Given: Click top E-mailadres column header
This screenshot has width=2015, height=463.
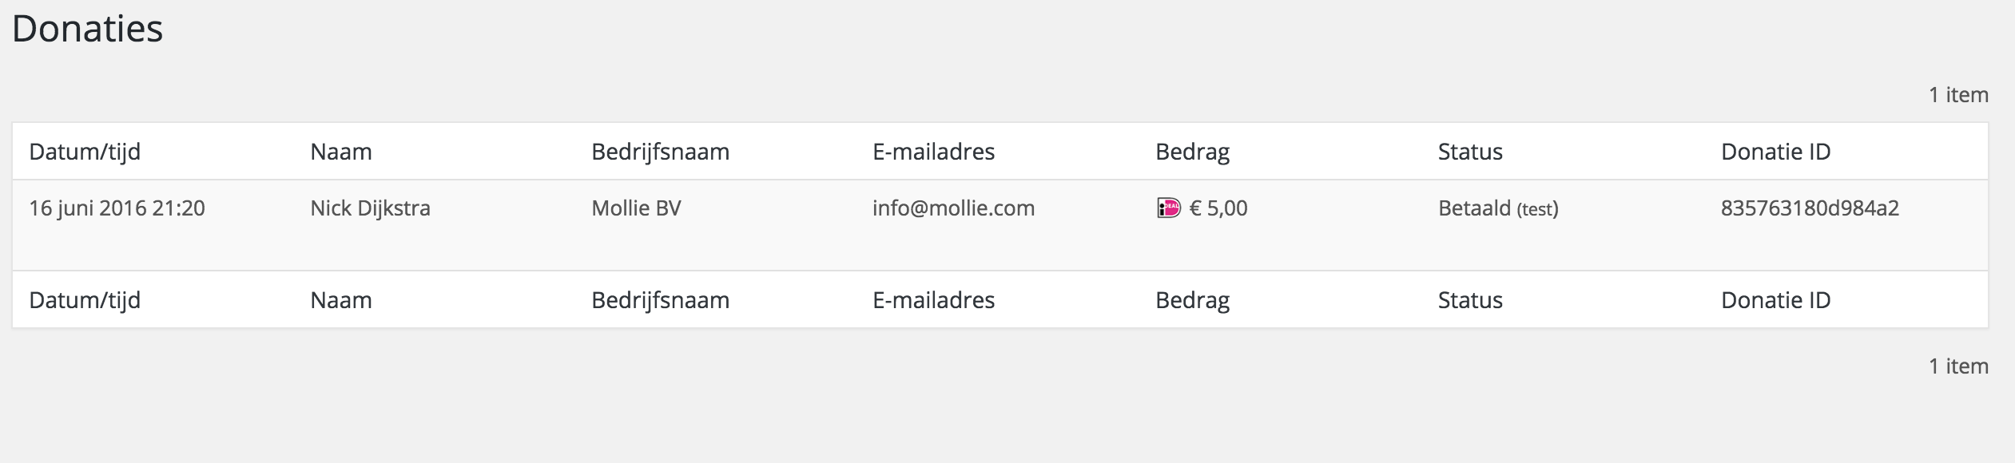Looking at the screenshot, I should (933, 152).
